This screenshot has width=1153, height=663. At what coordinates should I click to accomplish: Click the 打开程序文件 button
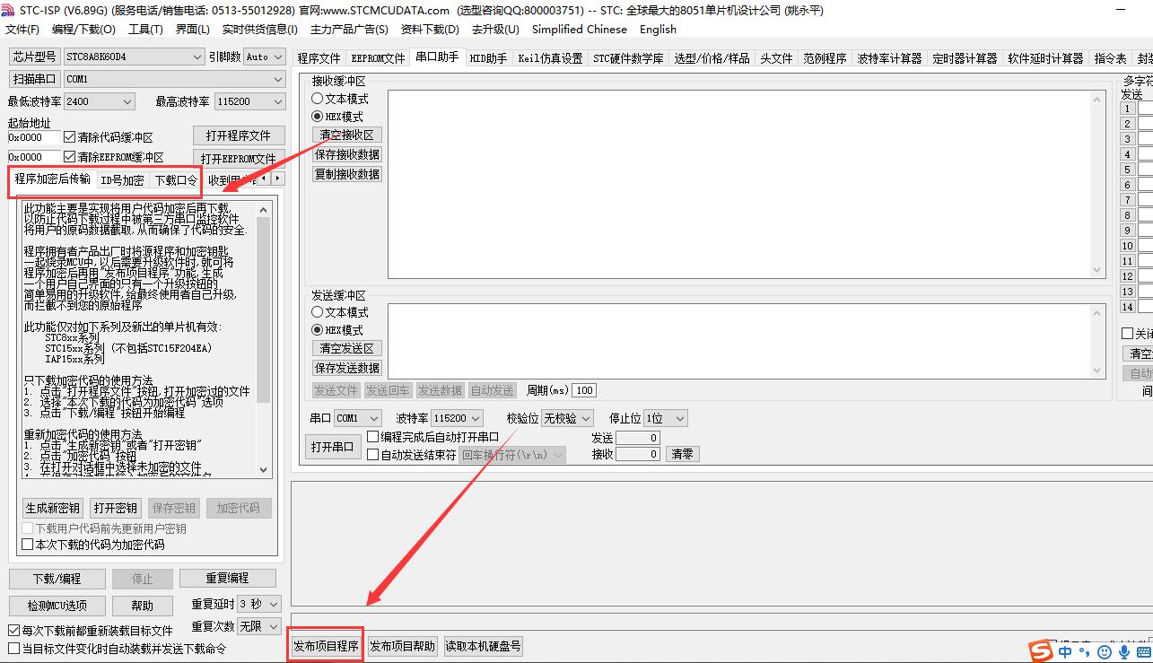click(239, 135)
